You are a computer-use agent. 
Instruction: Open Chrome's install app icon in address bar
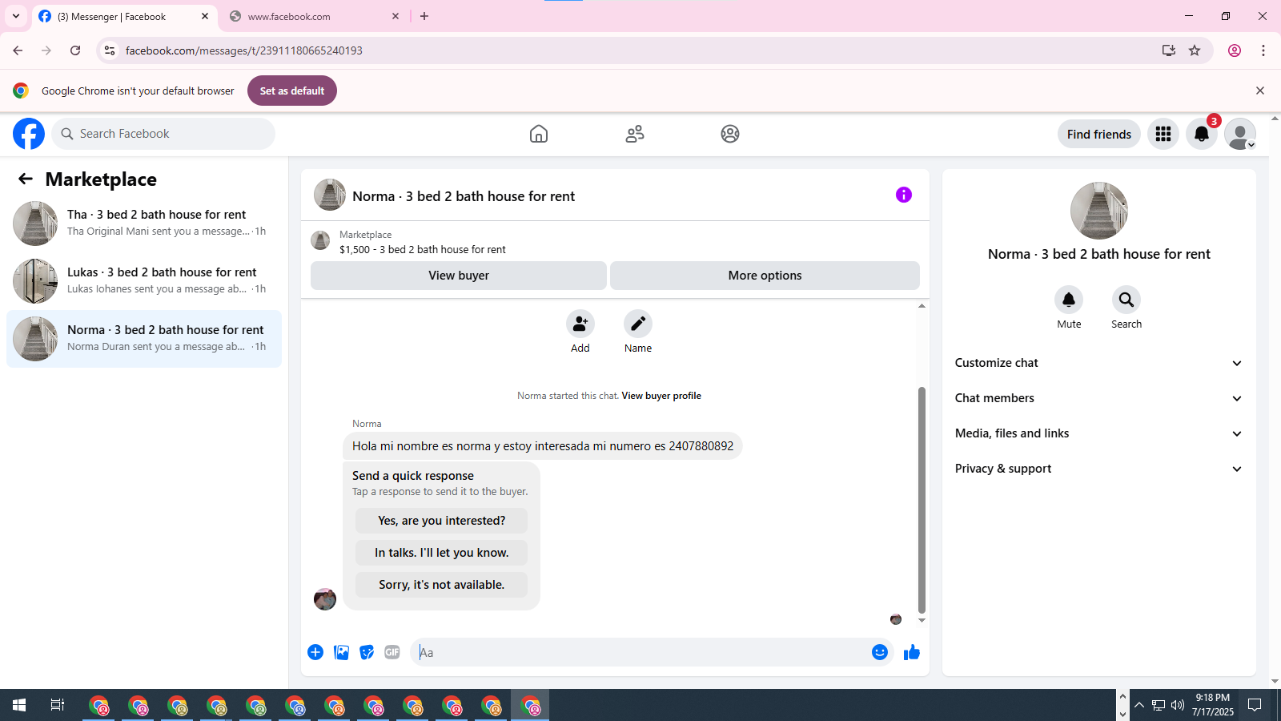1169,50
